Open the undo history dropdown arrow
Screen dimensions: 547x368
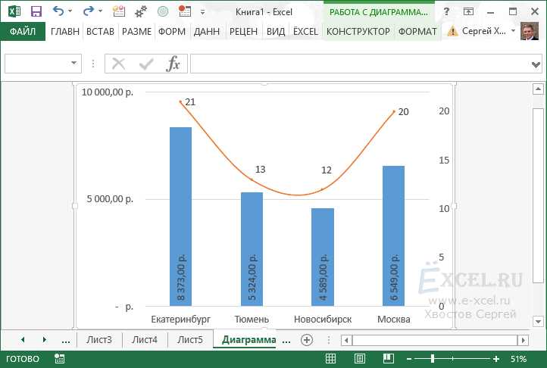[x=70, y=11]
